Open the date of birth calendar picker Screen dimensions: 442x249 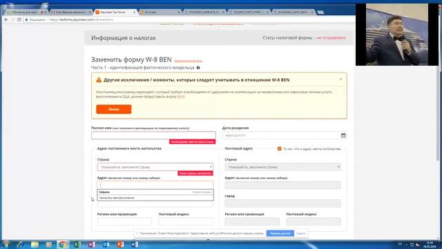point(343,136)
